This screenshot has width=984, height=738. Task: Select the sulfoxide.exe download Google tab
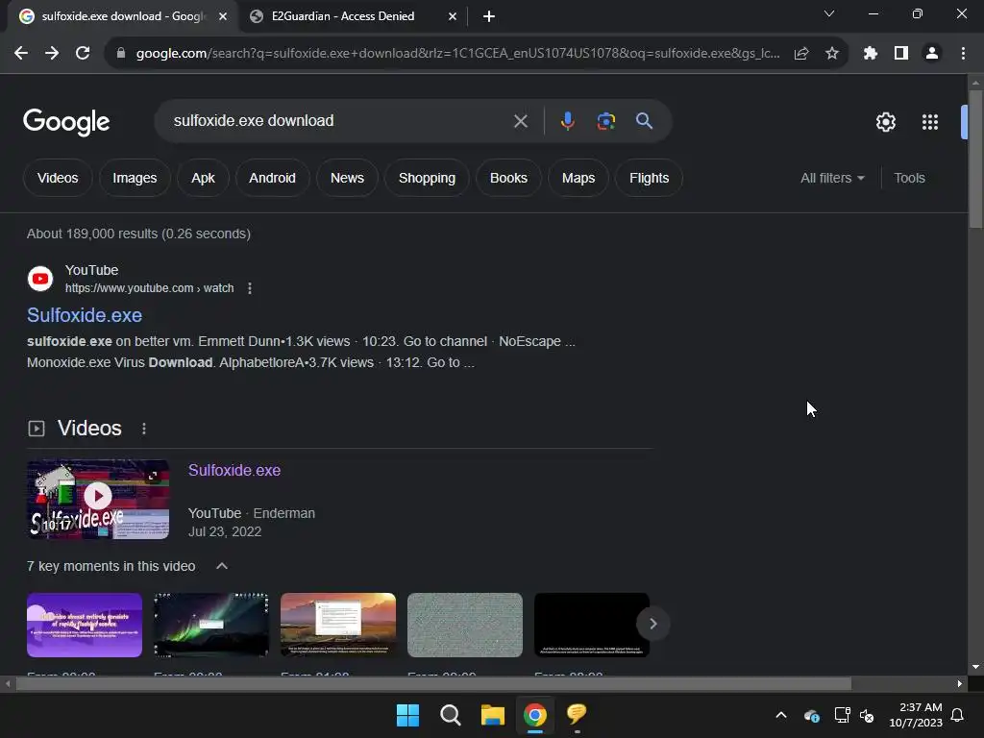coord(123,16)
